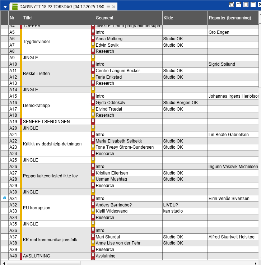This screenshot has height=265, width=261.
Task: Click the lock icon beside row A31
Action: (x=5, y=198)
